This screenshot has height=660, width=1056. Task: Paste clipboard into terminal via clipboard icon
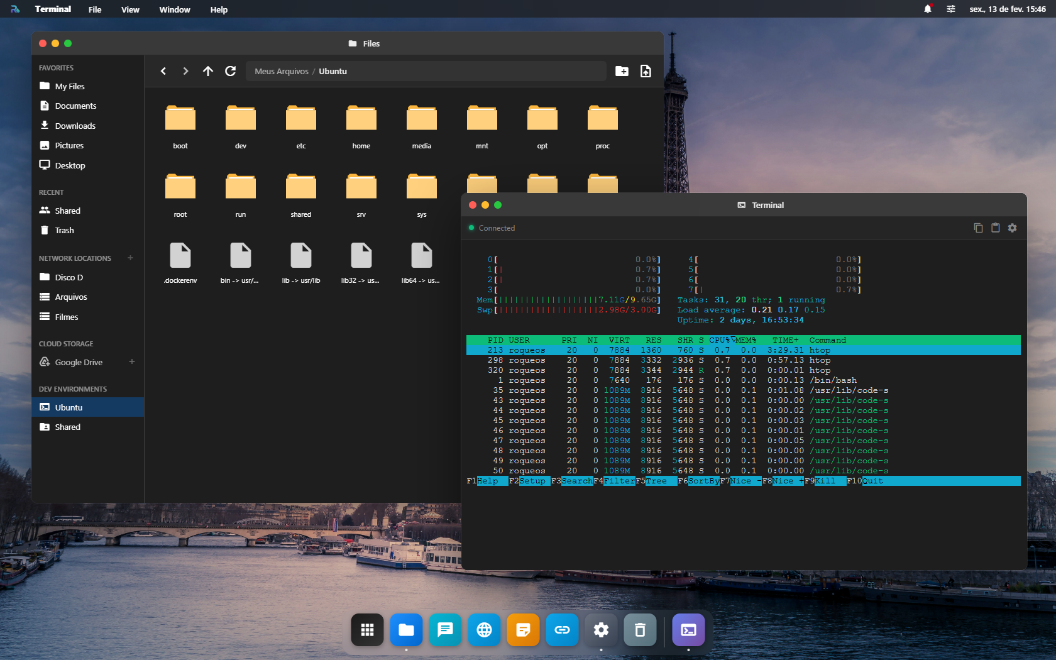995,228
